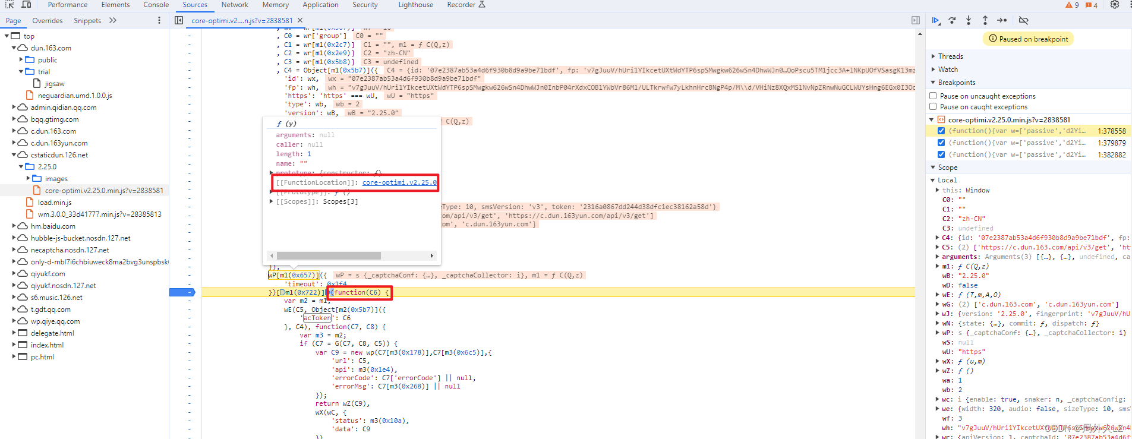The image size is (1132, 439).
Task: Collapse the dun.163.com tree node
Action: pyautogui.click(x=14, y=48)
